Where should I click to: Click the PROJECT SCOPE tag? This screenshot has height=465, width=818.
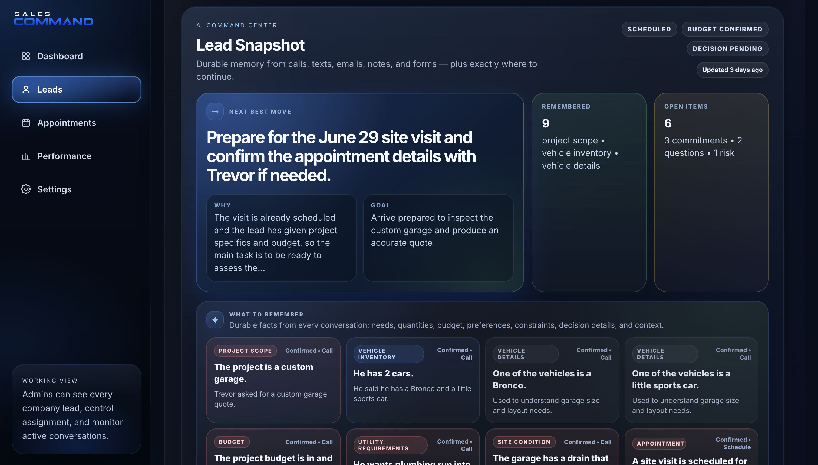(x=245, y=350)
